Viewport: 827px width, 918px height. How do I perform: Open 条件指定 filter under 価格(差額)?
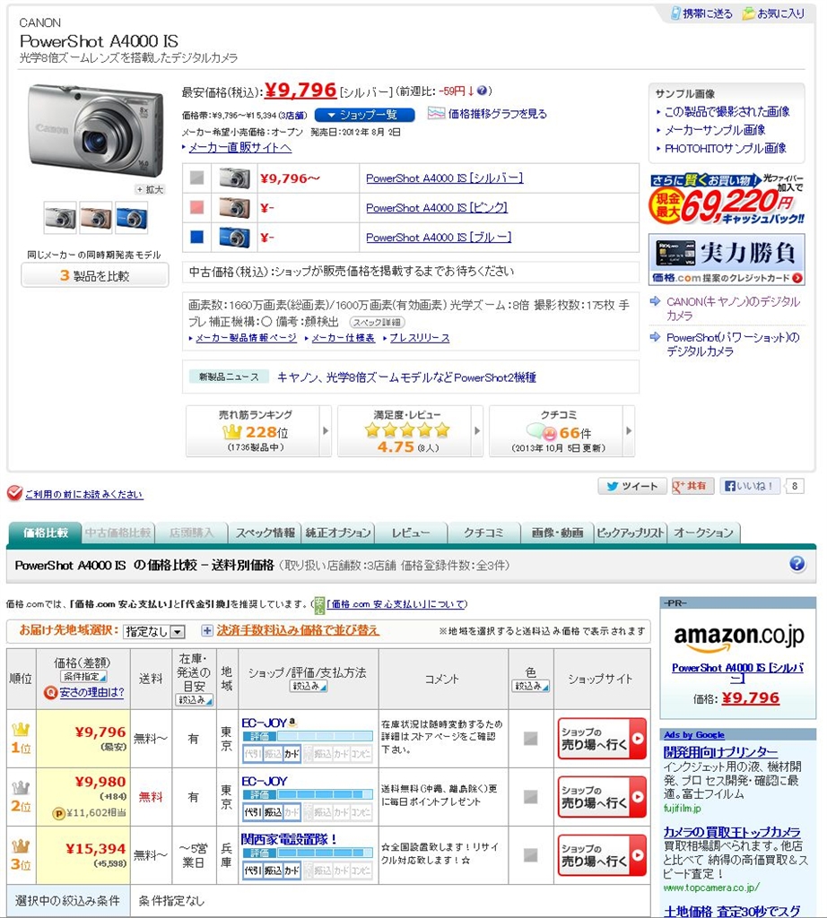83,676
